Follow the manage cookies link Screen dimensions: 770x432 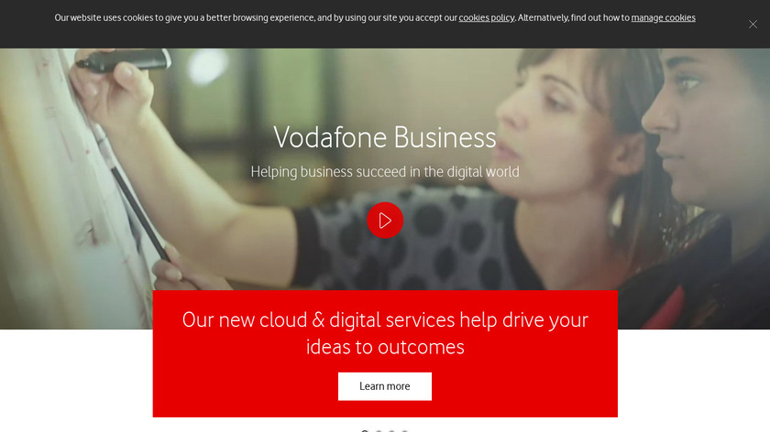coord(663,17)
